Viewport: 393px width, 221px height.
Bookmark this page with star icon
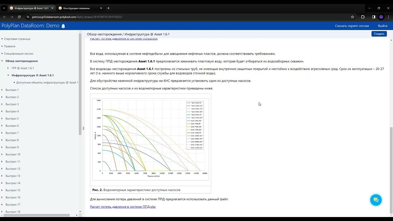352,17
